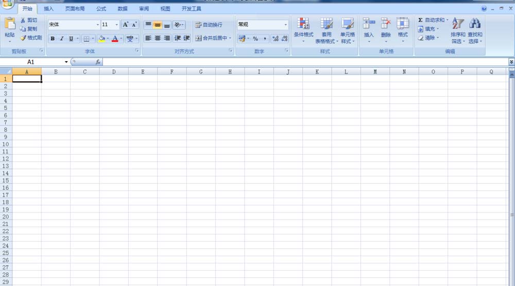515x286 pixels.
Task: Open the 字体 group dialog launcher
Action: pos(137,50)
